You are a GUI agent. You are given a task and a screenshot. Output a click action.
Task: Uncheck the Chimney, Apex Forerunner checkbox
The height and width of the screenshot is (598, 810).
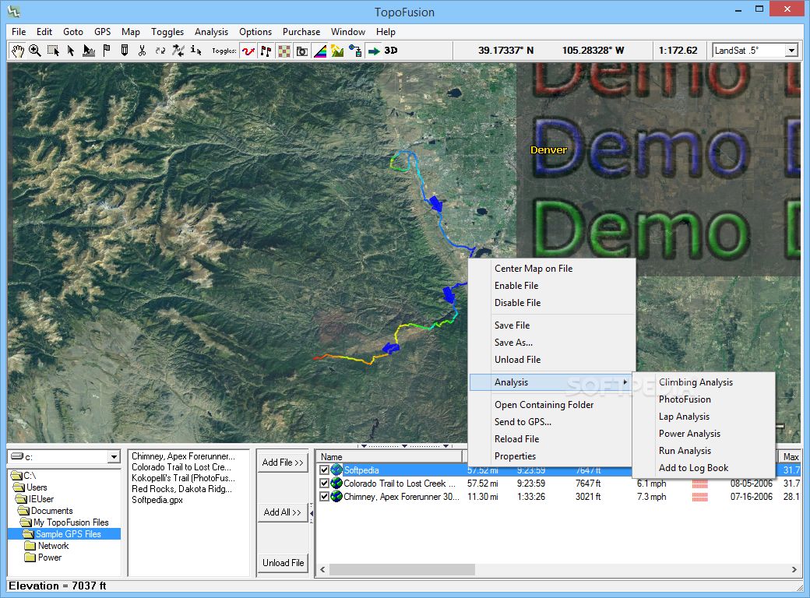click(325, 497)
